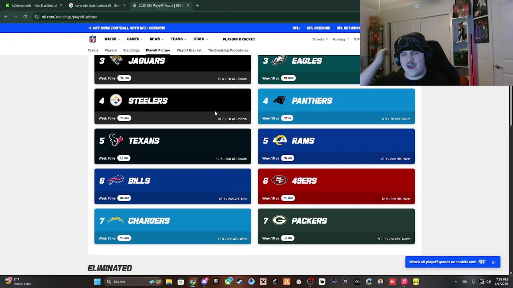Open Steam from the taskbar
513x288 pixels.
(x=240, y=282)
